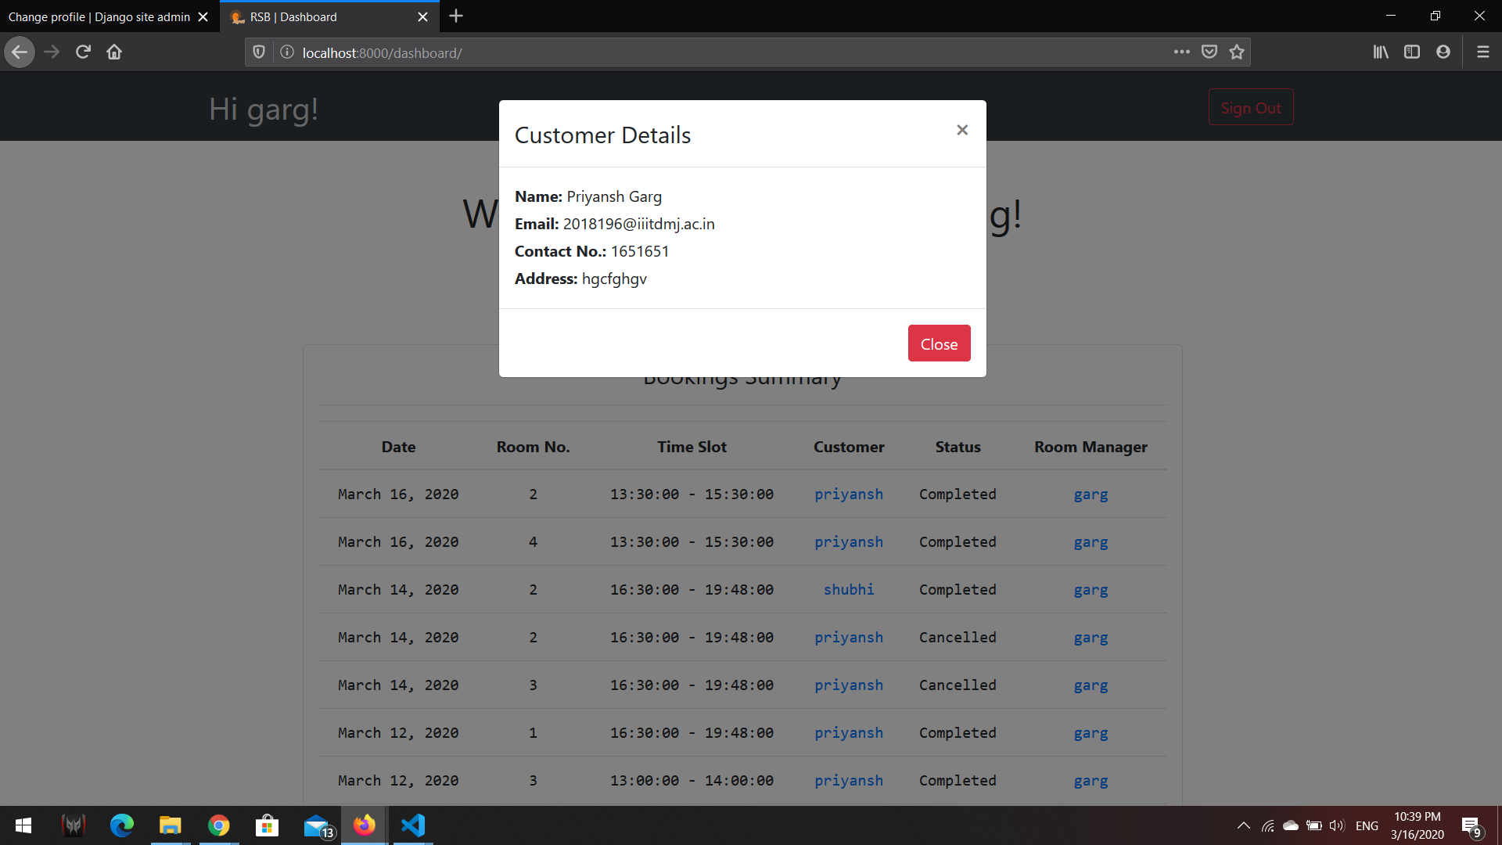Go to the browser home page
1502x845 pixels.
113,52
